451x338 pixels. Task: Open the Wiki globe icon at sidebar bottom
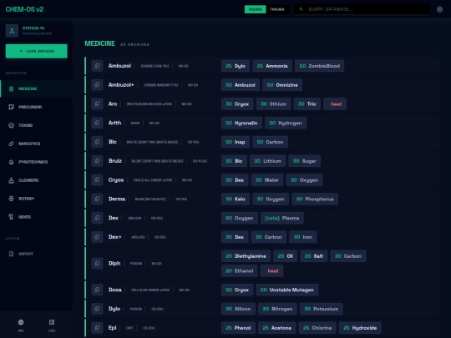pos(21,322)
